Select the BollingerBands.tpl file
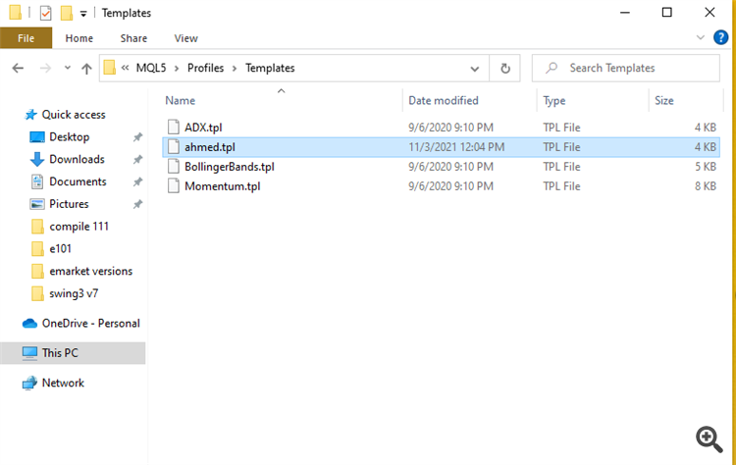 (x=229, y=167)
